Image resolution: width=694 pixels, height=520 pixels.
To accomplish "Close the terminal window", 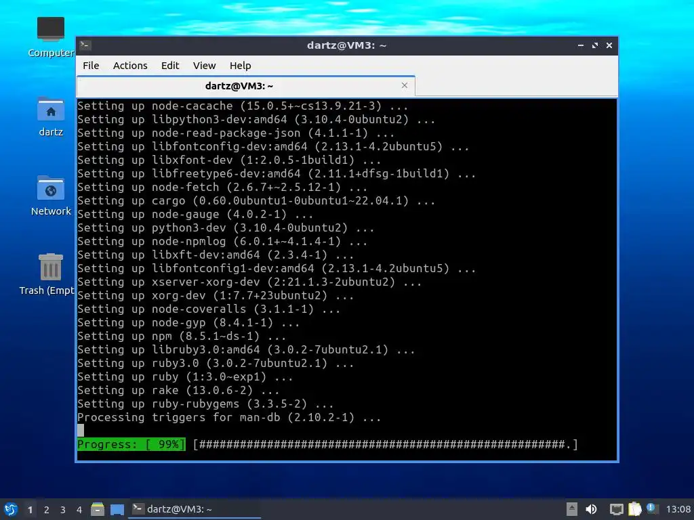I will point(609,45).
